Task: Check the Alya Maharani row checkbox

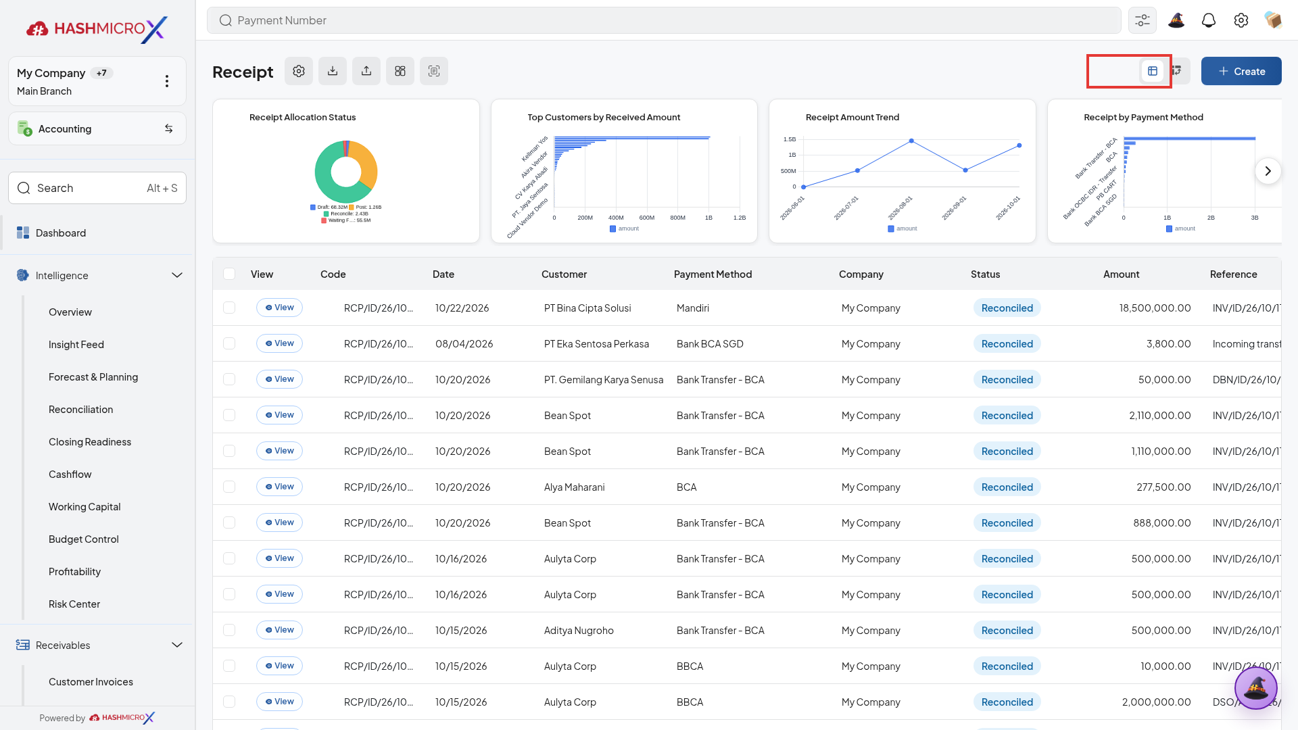Action: 229,487
